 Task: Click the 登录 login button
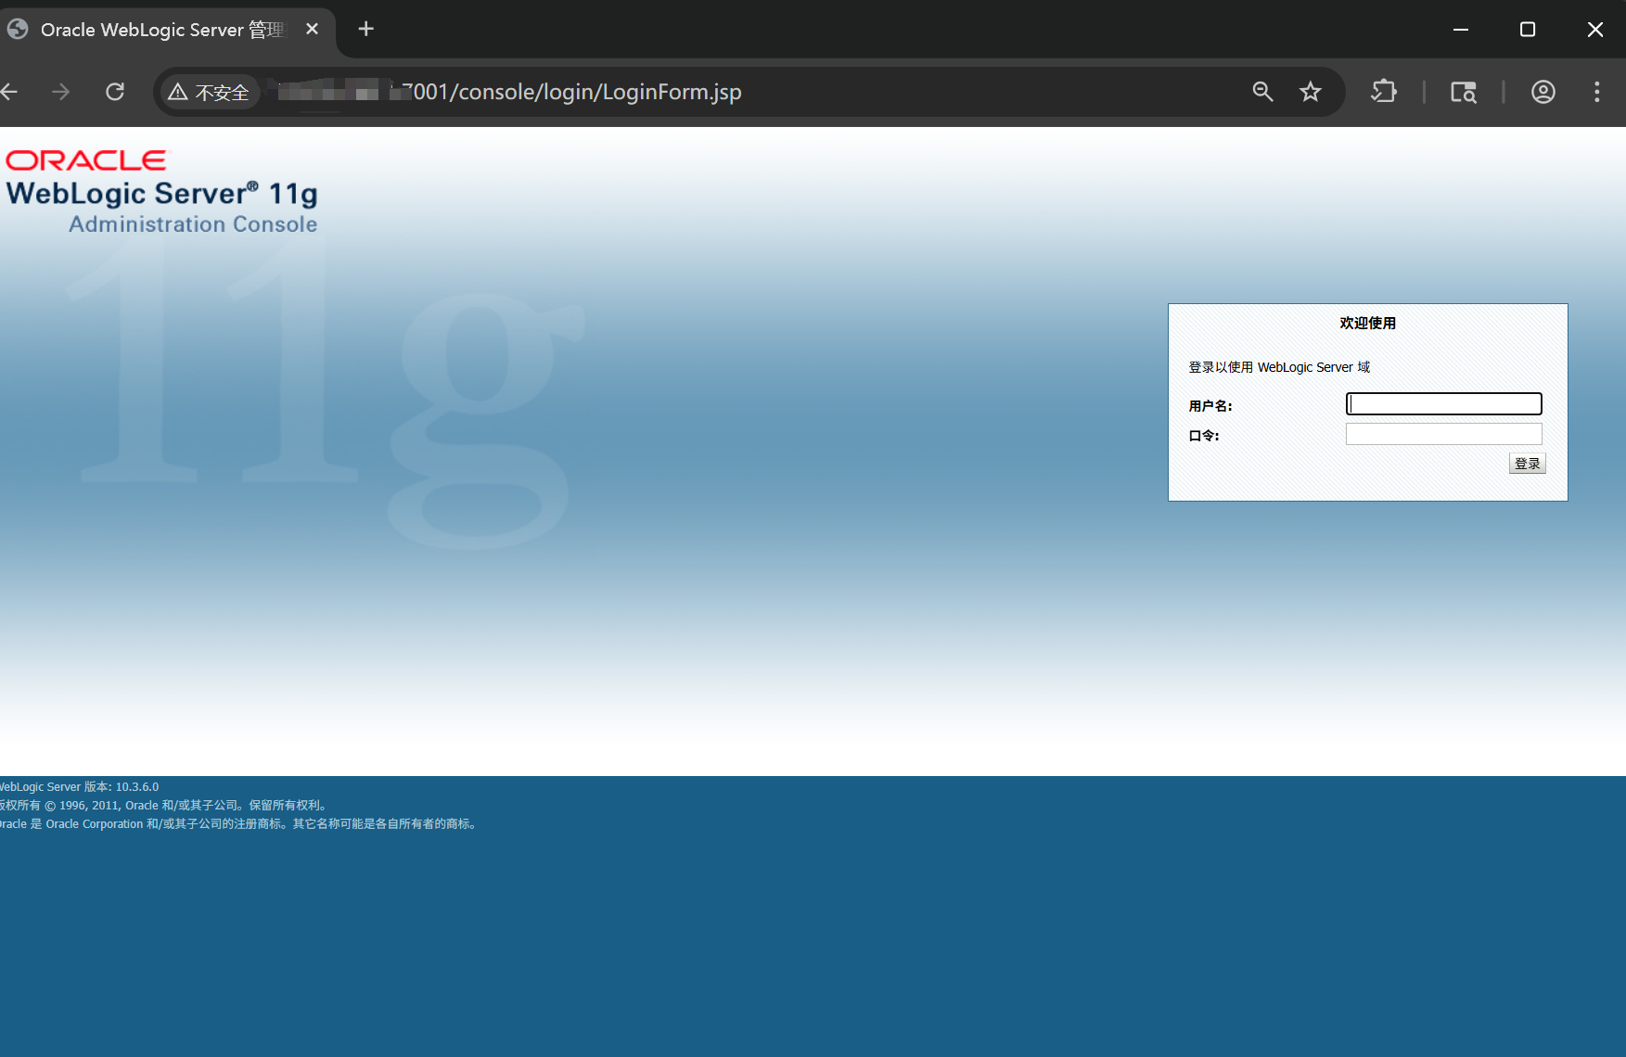click(1527, 464)
